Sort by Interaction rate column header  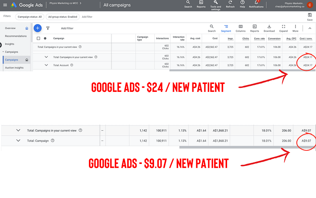(x=179, y=38)
